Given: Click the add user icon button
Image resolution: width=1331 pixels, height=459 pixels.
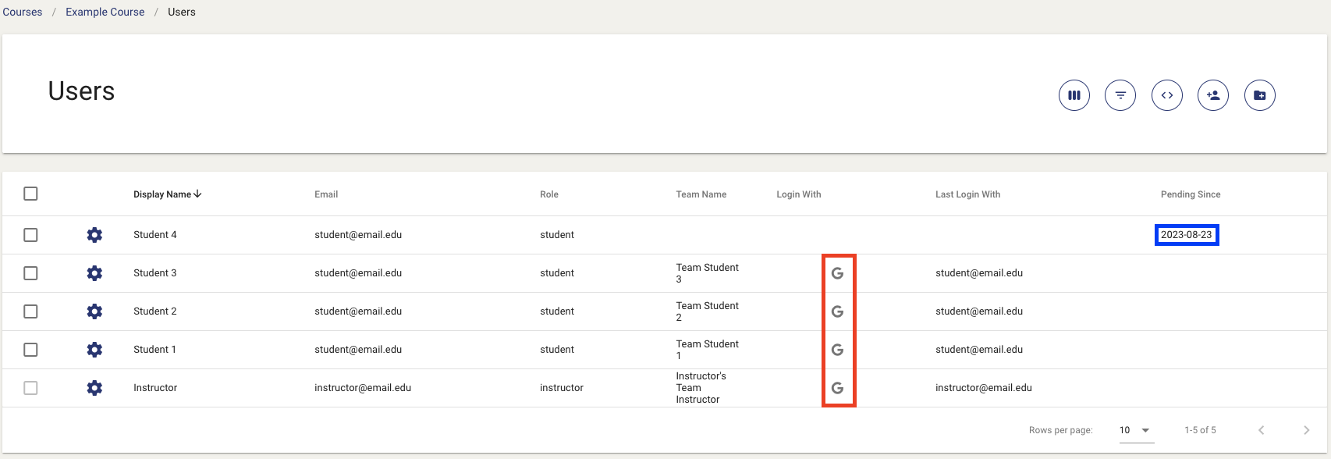Looking at the screenshot, I should tap(1213, 95).
